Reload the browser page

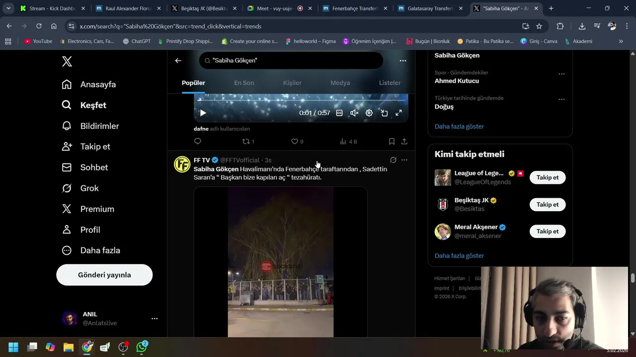click(39, 26)
